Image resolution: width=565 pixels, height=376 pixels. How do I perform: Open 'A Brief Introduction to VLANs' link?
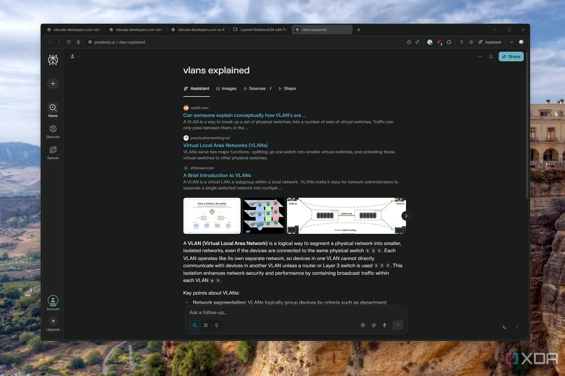[x=217, y=175]
